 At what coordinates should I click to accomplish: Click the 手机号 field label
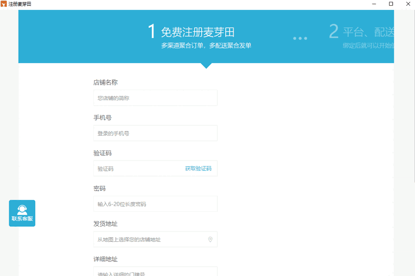[x=102, y=118]
